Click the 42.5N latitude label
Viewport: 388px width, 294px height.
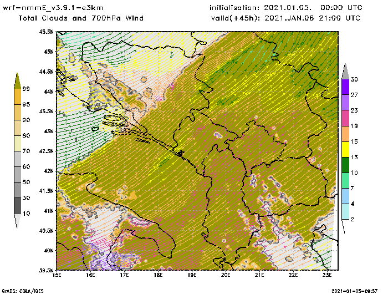click(x=46, y=151)
